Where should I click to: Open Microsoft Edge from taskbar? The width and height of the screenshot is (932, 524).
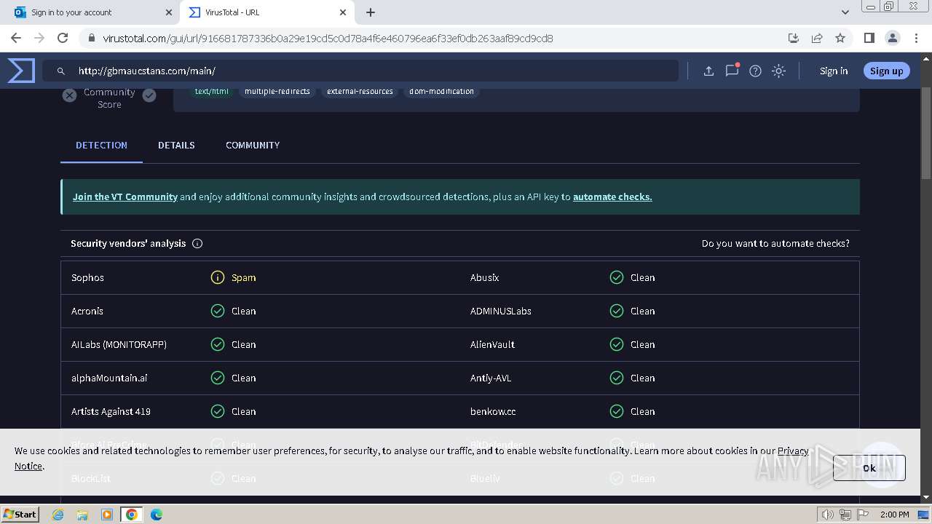(156, 515)
